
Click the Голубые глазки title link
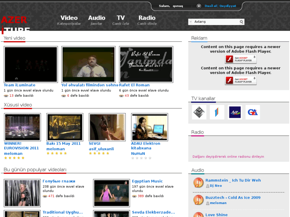pyautogui.click(x=59, y=181)
